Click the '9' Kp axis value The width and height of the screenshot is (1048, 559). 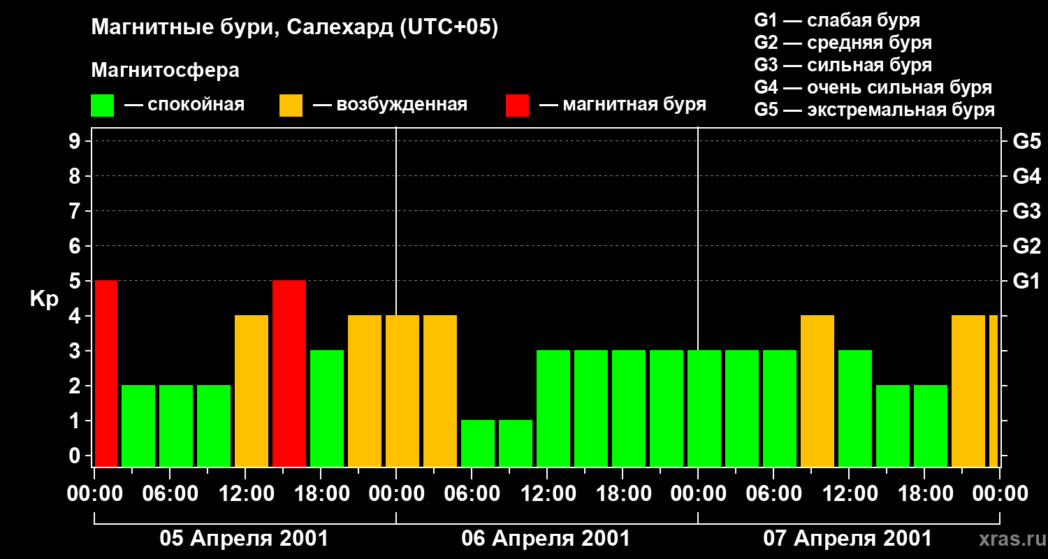(x=76, y=141)
